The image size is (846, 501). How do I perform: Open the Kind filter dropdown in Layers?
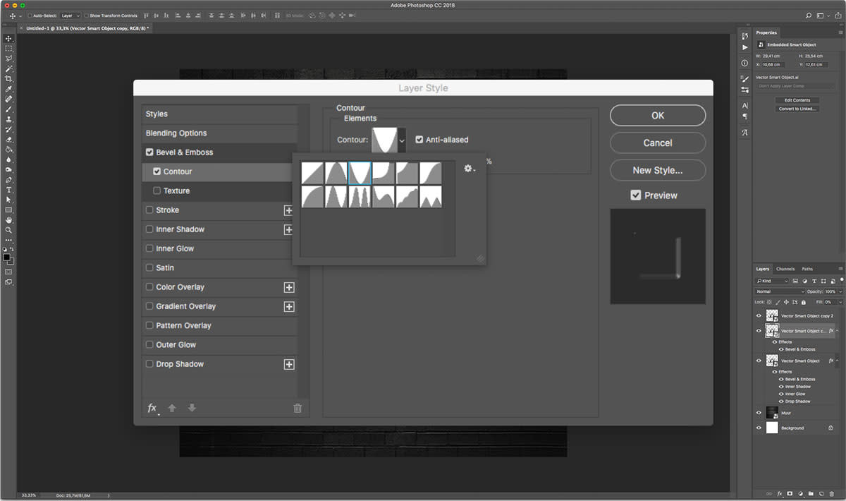772,281
